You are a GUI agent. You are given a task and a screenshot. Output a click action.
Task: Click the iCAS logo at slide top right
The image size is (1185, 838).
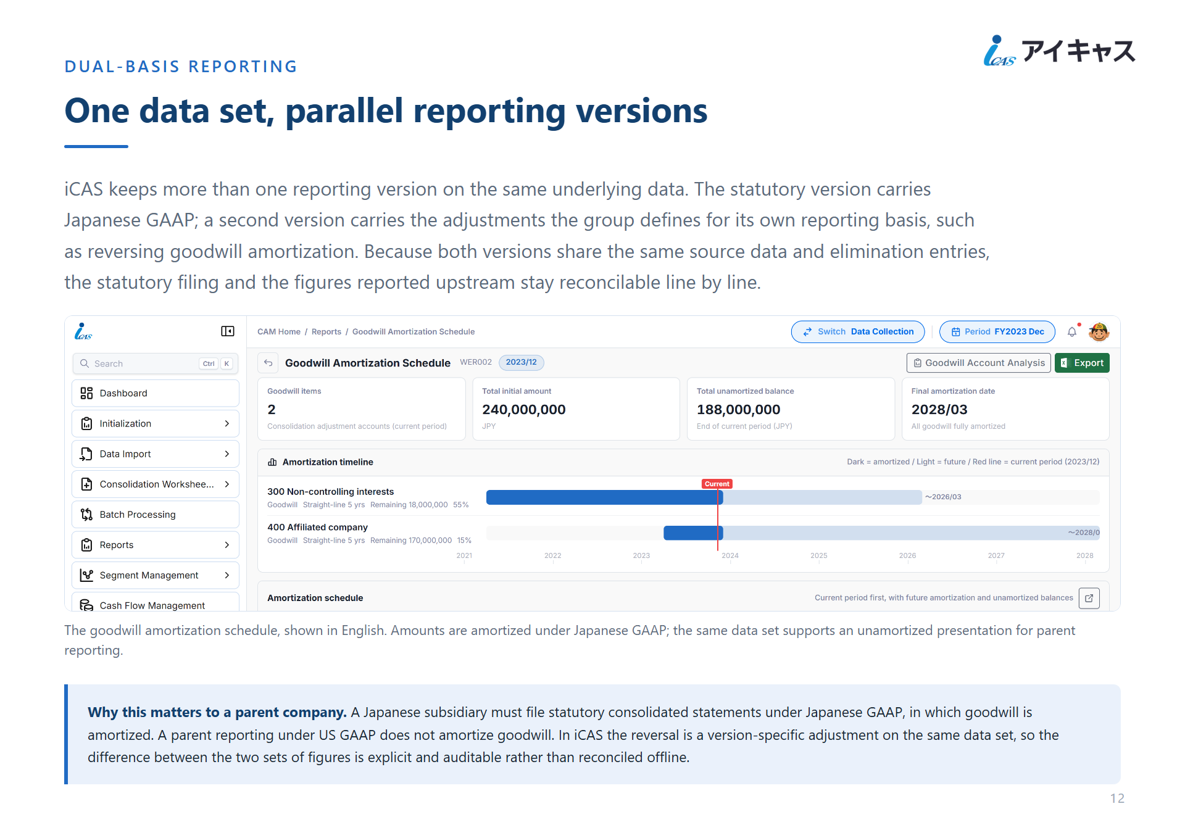1059,51
